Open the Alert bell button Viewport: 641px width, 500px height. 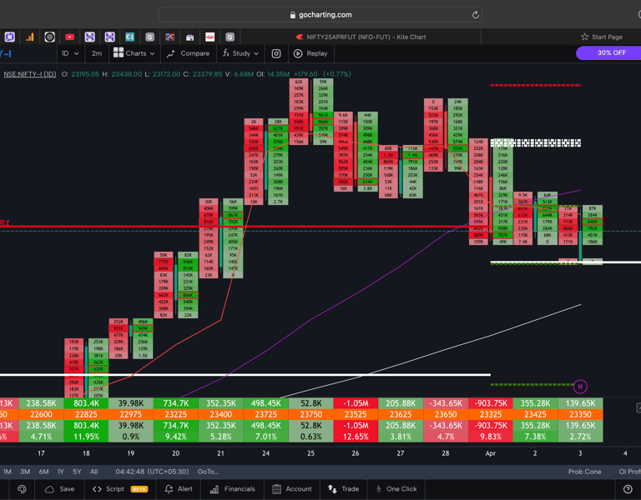coord(179,489)
